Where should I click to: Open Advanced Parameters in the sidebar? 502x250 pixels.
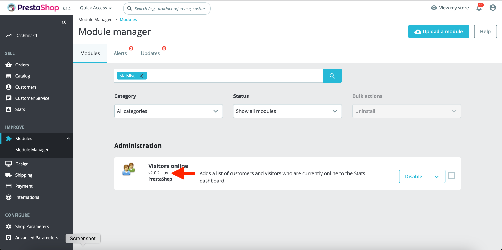point(37,238)
